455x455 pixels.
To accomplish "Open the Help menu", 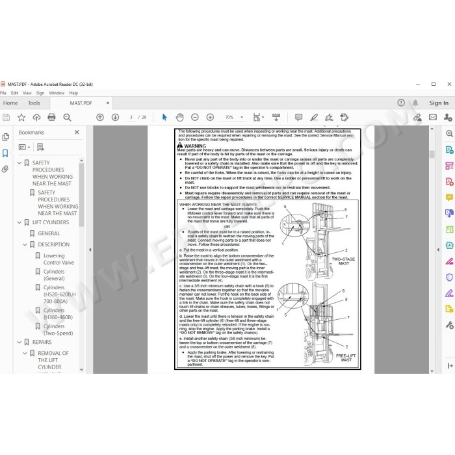I will [73, 93].
